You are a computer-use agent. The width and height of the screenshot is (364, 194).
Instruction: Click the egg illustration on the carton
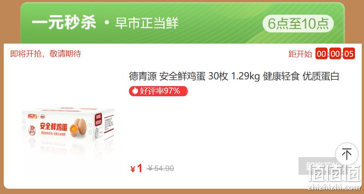[78, 127]
